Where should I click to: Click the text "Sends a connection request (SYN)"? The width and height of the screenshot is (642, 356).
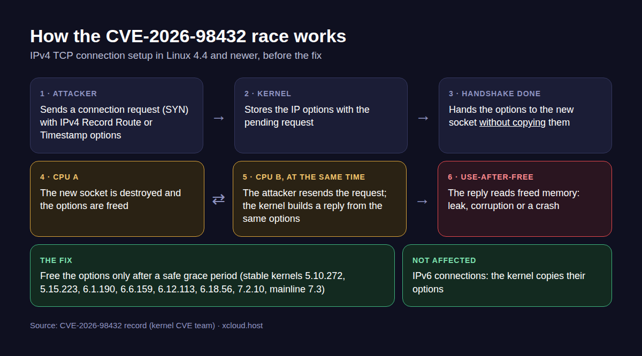[114, 110]
